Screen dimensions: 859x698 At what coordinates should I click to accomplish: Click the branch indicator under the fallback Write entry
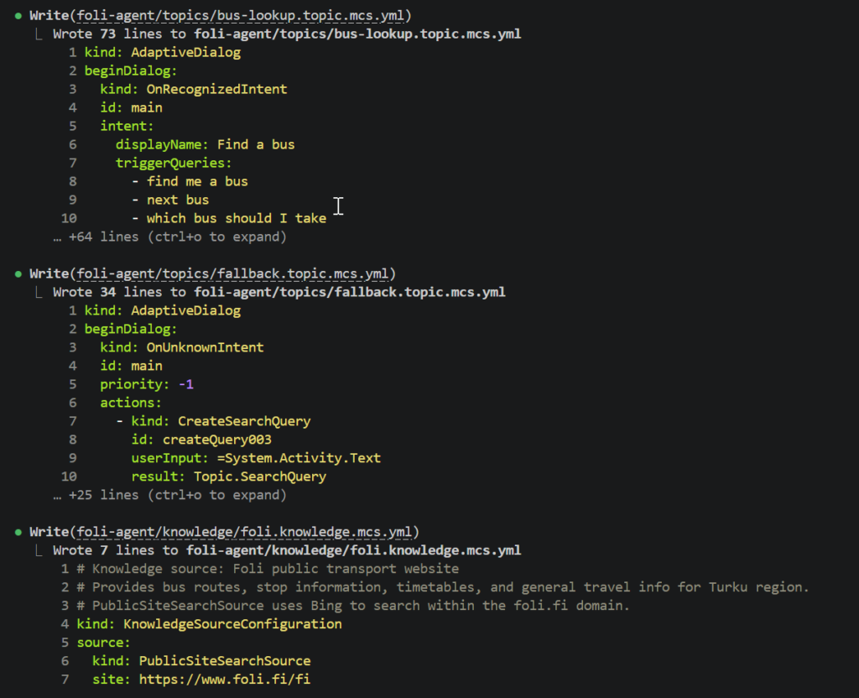(39, 292)
